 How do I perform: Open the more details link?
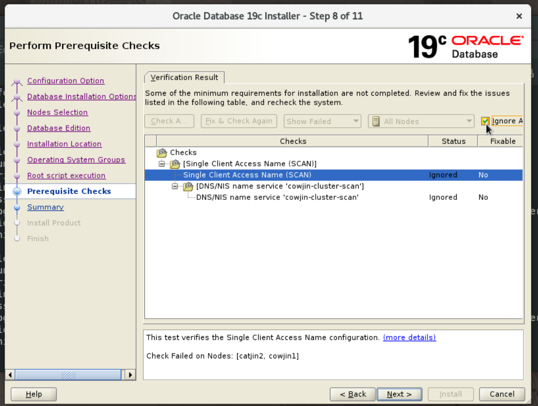point(410,337)
